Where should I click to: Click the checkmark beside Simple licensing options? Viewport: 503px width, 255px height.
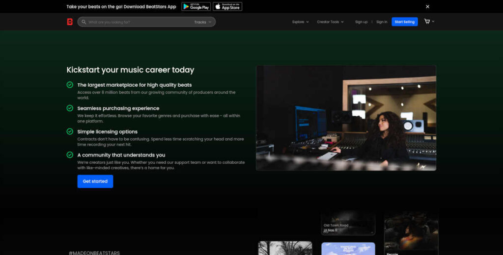(70, 131)
